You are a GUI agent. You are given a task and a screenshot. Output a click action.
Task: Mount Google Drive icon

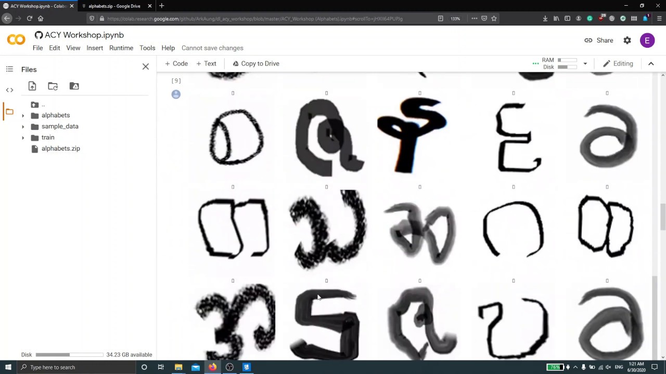pyautogui.click(x=74, y=86)
